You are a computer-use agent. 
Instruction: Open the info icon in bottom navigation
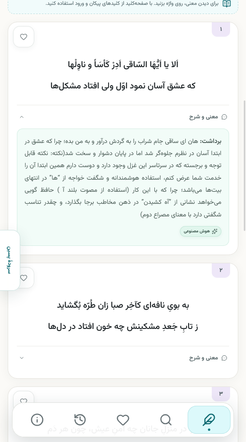[x=37, y=420]
